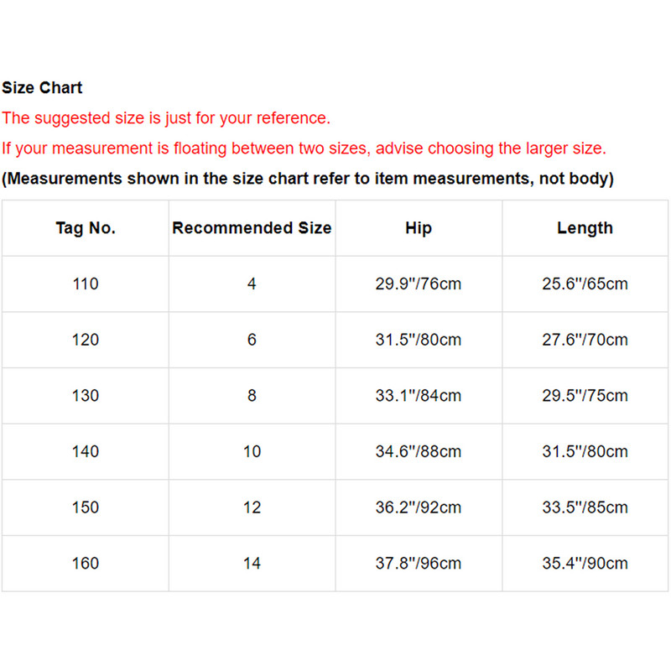Click recommended size 6 cell

tap(252, 340)
